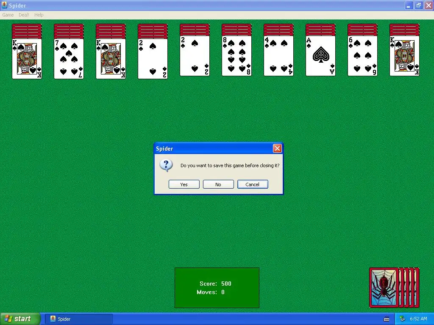Image resolution: width=434 pixels, height=325 pixels.
Task: Click the 6:52 AM clock
Action: click(x=418, y=319)
